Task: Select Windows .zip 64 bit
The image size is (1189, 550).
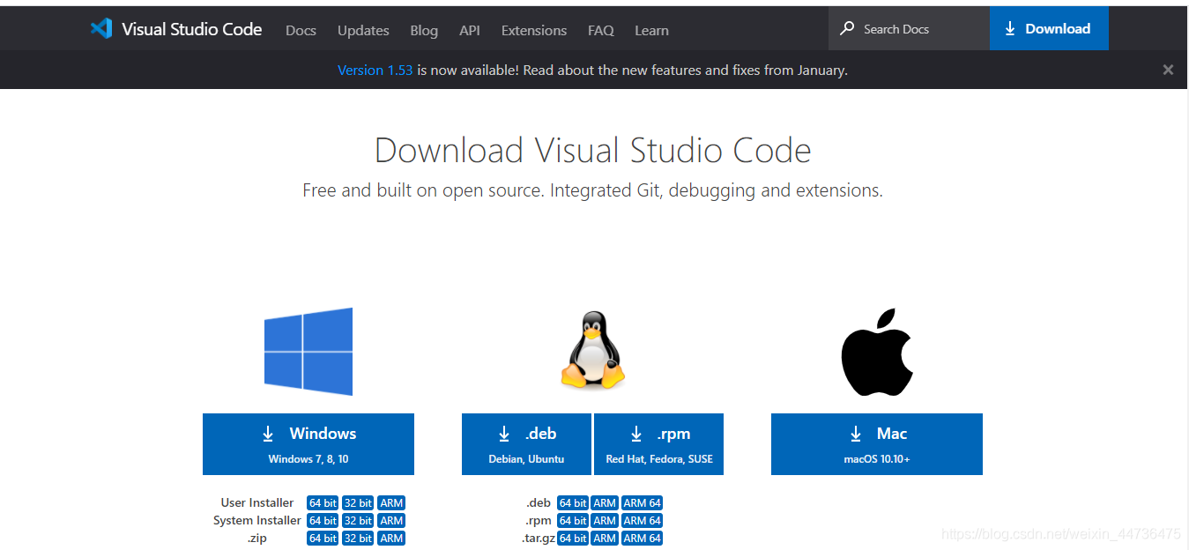Action: 323,539
